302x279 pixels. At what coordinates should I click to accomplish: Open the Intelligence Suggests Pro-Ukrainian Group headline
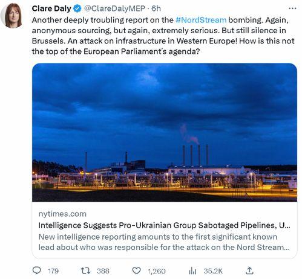point(164,225)
